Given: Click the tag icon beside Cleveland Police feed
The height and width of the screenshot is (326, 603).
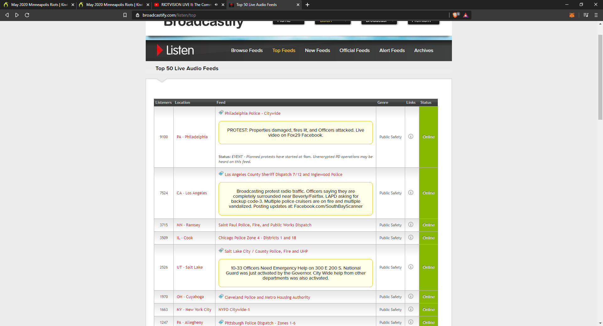Looking at the screenshot, I should point(221,296).
